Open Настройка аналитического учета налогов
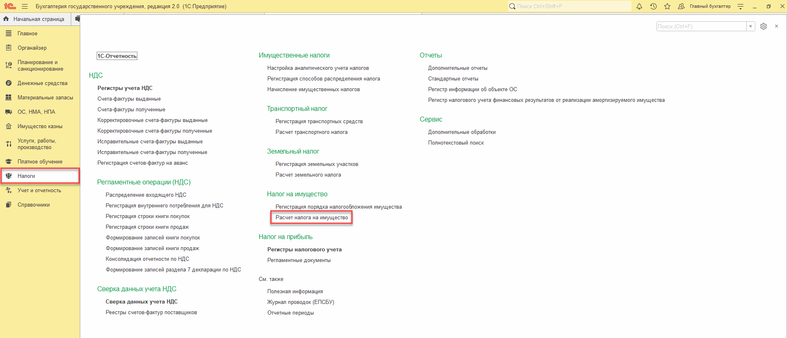Image resolution: width=787 pixels, height=338 pixels. (318, 68)
